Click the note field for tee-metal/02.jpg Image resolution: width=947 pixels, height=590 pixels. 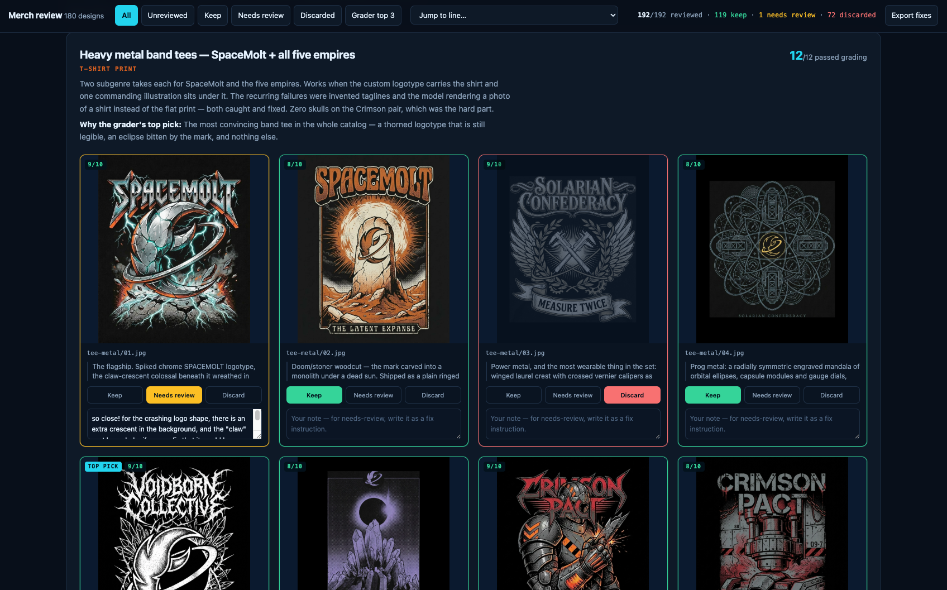coord(374,424)
